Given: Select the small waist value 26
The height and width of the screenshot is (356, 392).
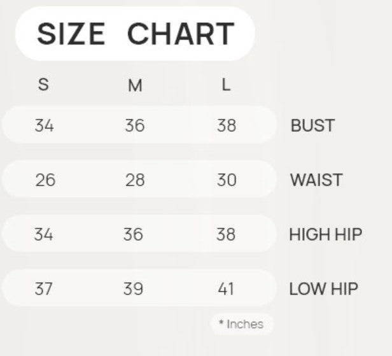Looking at the screenshot, I should click(45, 180).
